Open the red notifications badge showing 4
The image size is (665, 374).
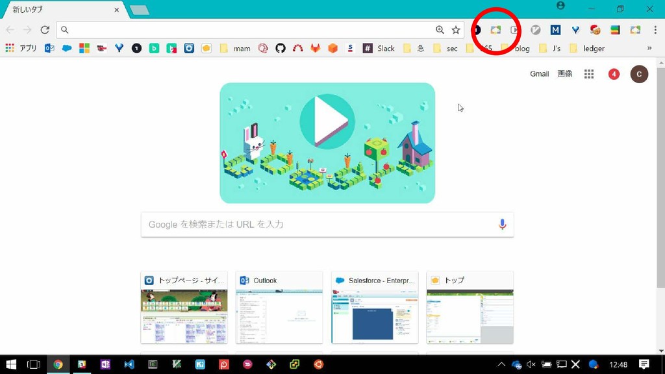click(x=614, y=74)
